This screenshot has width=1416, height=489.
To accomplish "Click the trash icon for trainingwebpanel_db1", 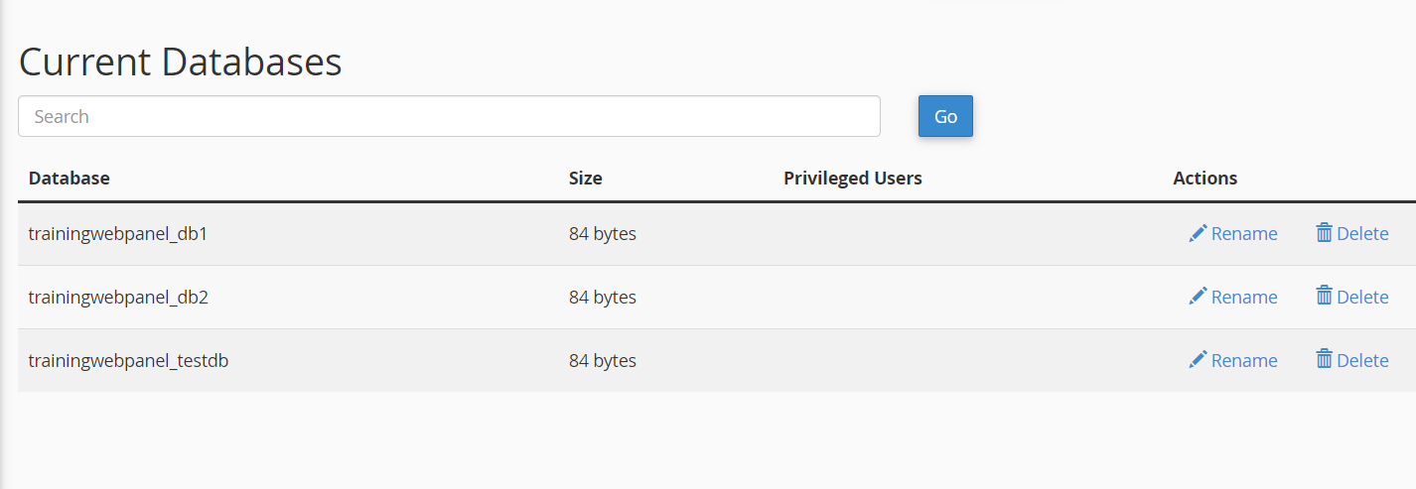I will click(x=1324, y=233).
